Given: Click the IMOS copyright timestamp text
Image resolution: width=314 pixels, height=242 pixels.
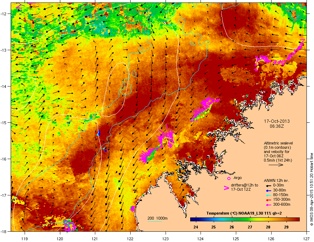Looking at the screenshot, I should (x=312, y=189).
